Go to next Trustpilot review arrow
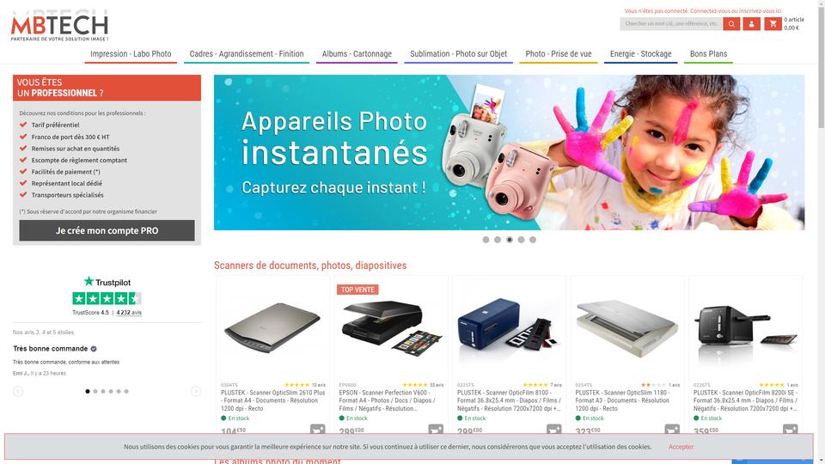Viewport: 825px width, 464px height. pos(196,391)
